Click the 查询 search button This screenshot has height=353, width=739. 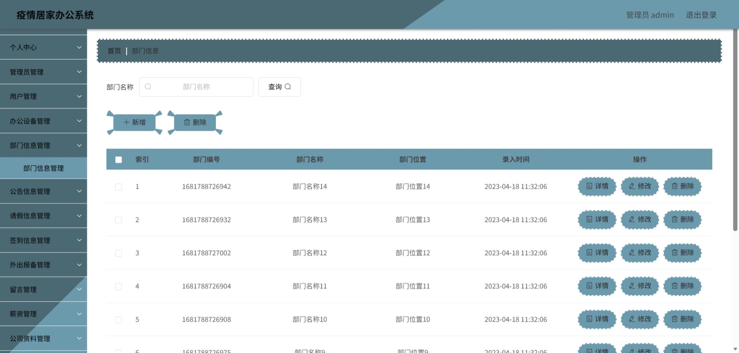point(280,87)
